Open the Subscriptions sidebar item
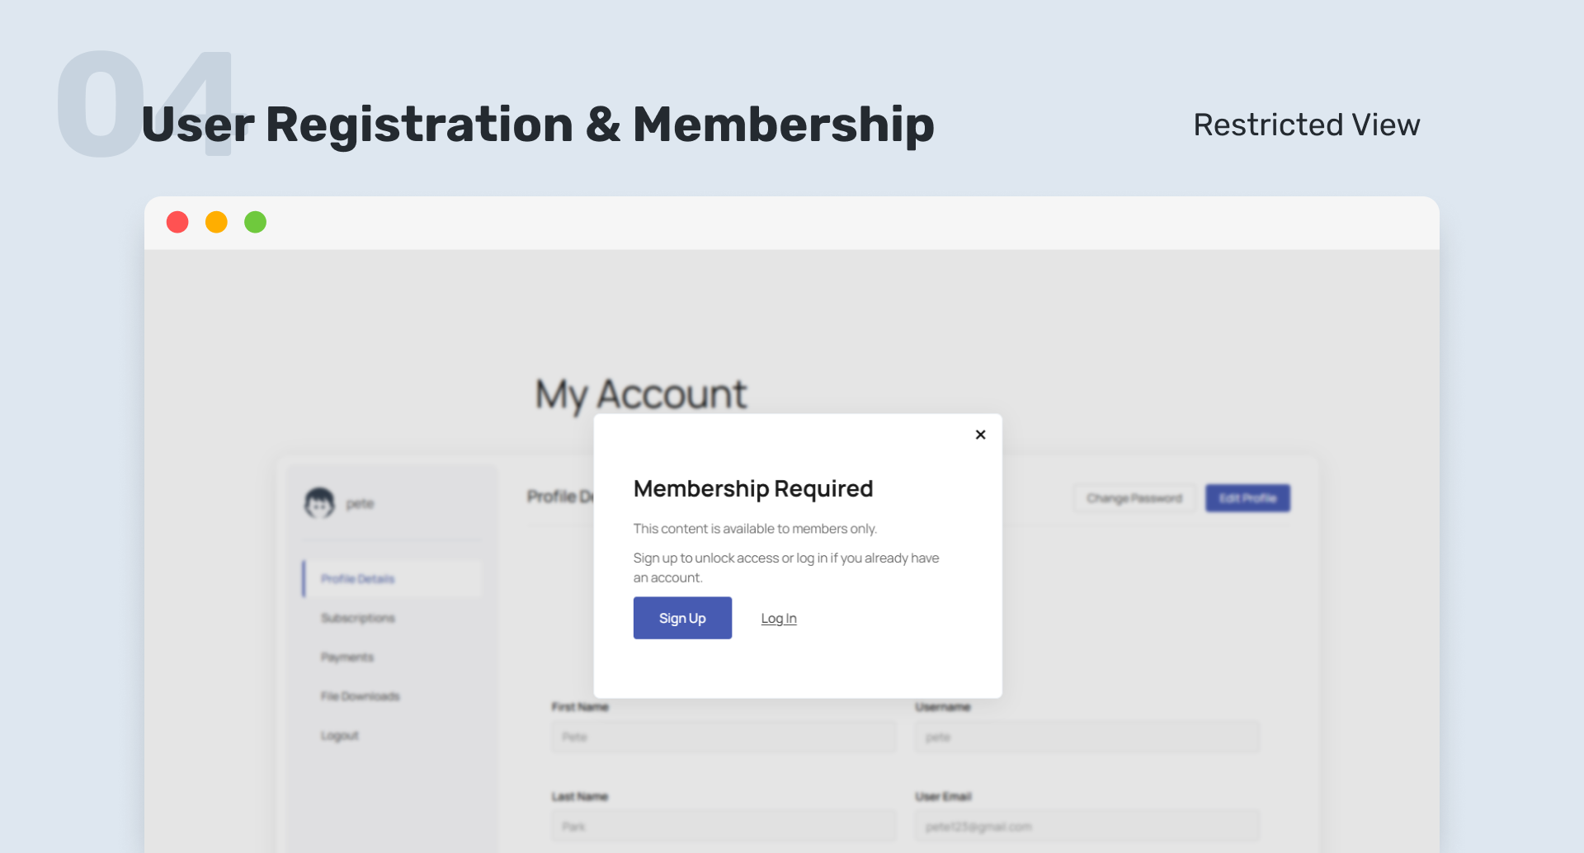The height and width of the screenshot is (853, 1584). coord(358,618)
